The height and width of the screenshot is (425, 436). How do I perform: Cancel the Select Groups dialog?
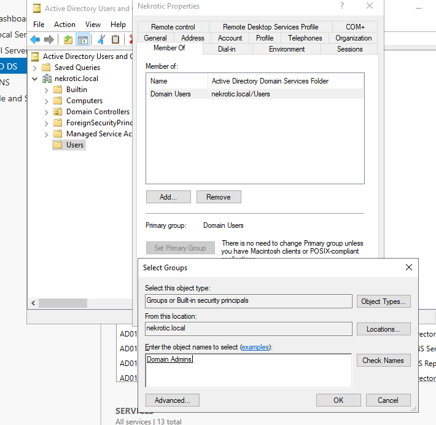[388, 400]
